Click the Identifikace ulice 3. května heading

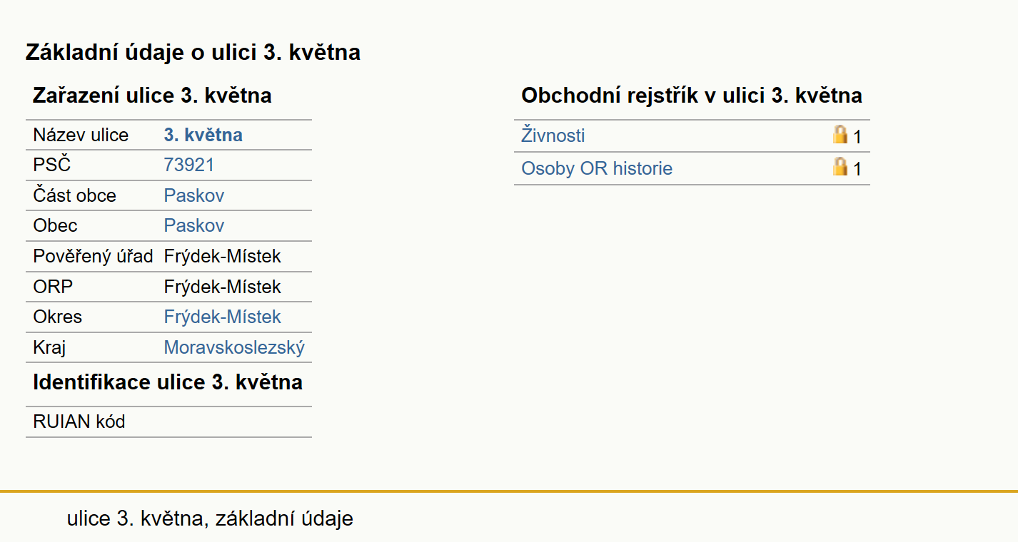coord(168,382)
